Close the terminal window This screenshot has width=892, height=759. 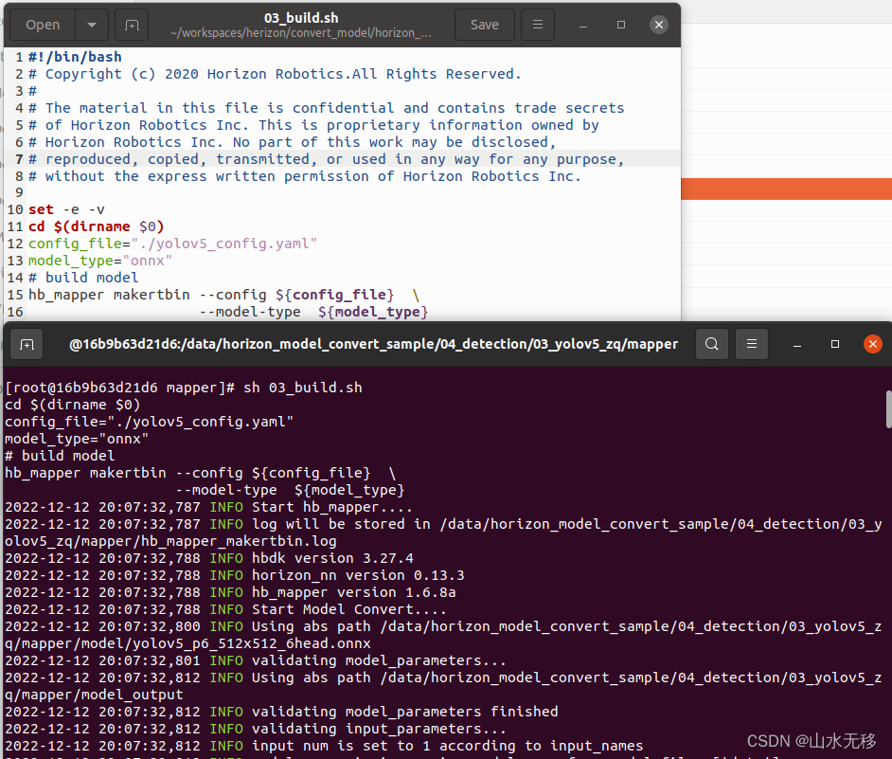coord(873,344)
